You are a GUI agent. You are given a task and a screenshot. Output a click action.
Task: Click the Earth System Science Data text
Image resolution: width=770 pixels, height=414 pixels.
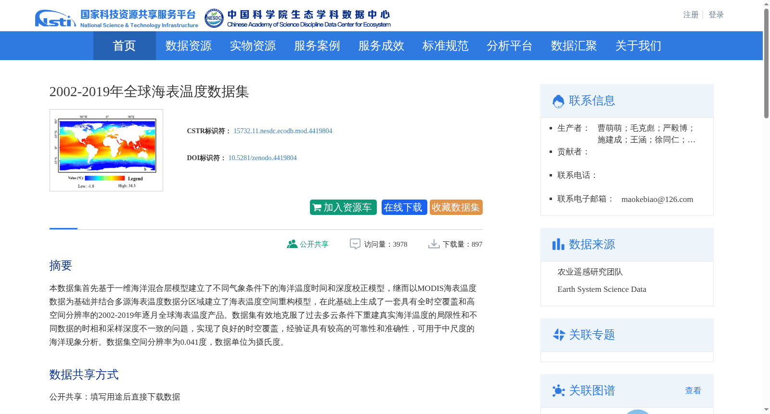[602, 289]
